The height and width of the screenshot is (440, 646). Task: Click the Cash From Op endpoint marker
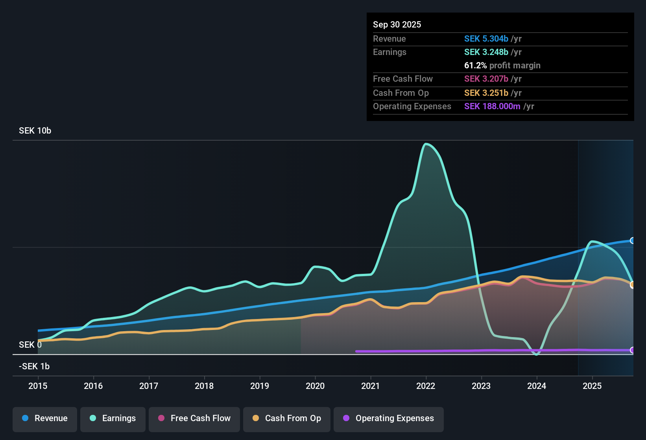pyautogui.click(x=633, y=284)
